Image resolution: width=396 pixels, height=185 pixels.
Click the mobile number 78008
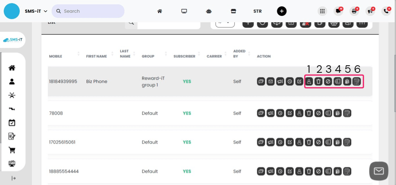[x=56, y=113]
